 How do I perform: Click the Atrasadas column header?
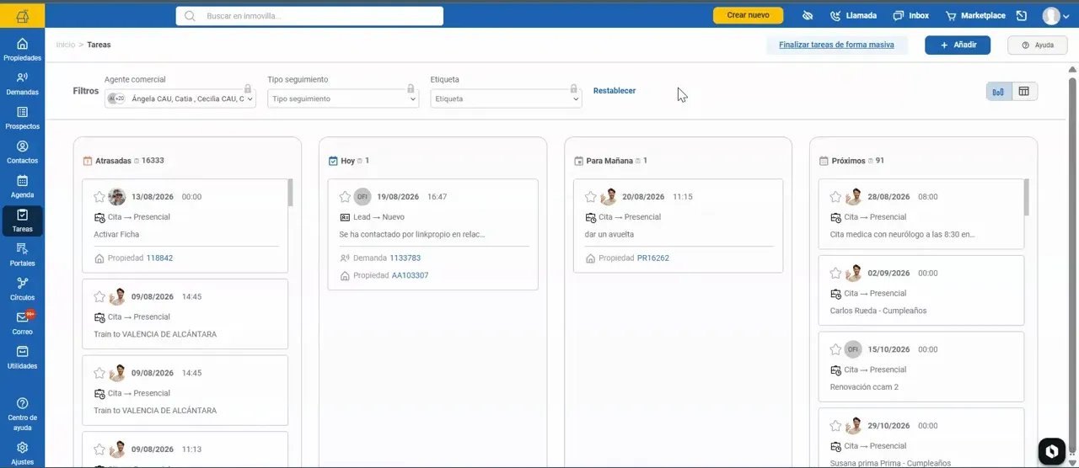tap(124, 161)
